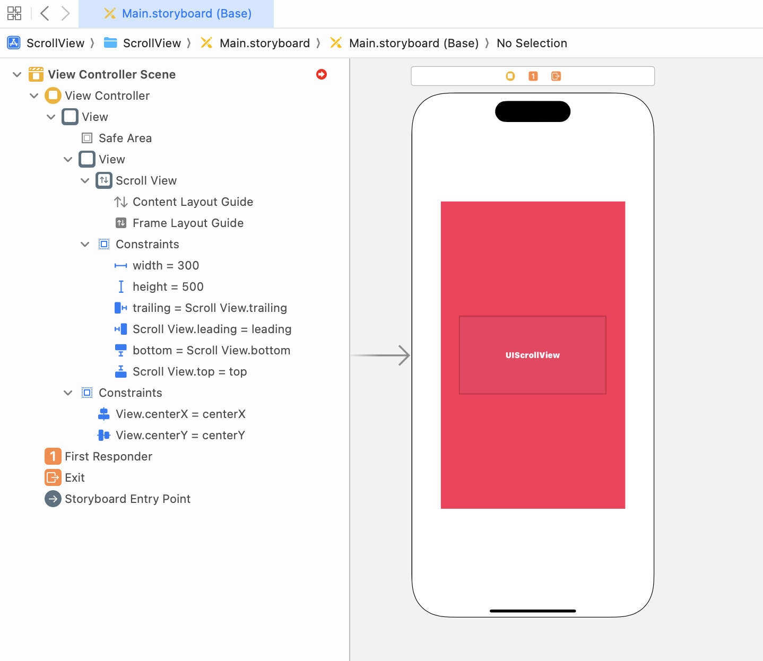763x661 pixels.
Task: Click the Content Layout Guide icon
Action: pos(121,202)
